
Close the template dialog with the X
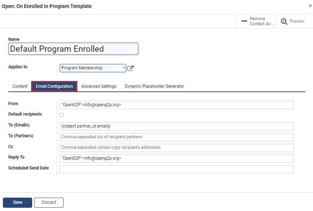coord(310,6)
